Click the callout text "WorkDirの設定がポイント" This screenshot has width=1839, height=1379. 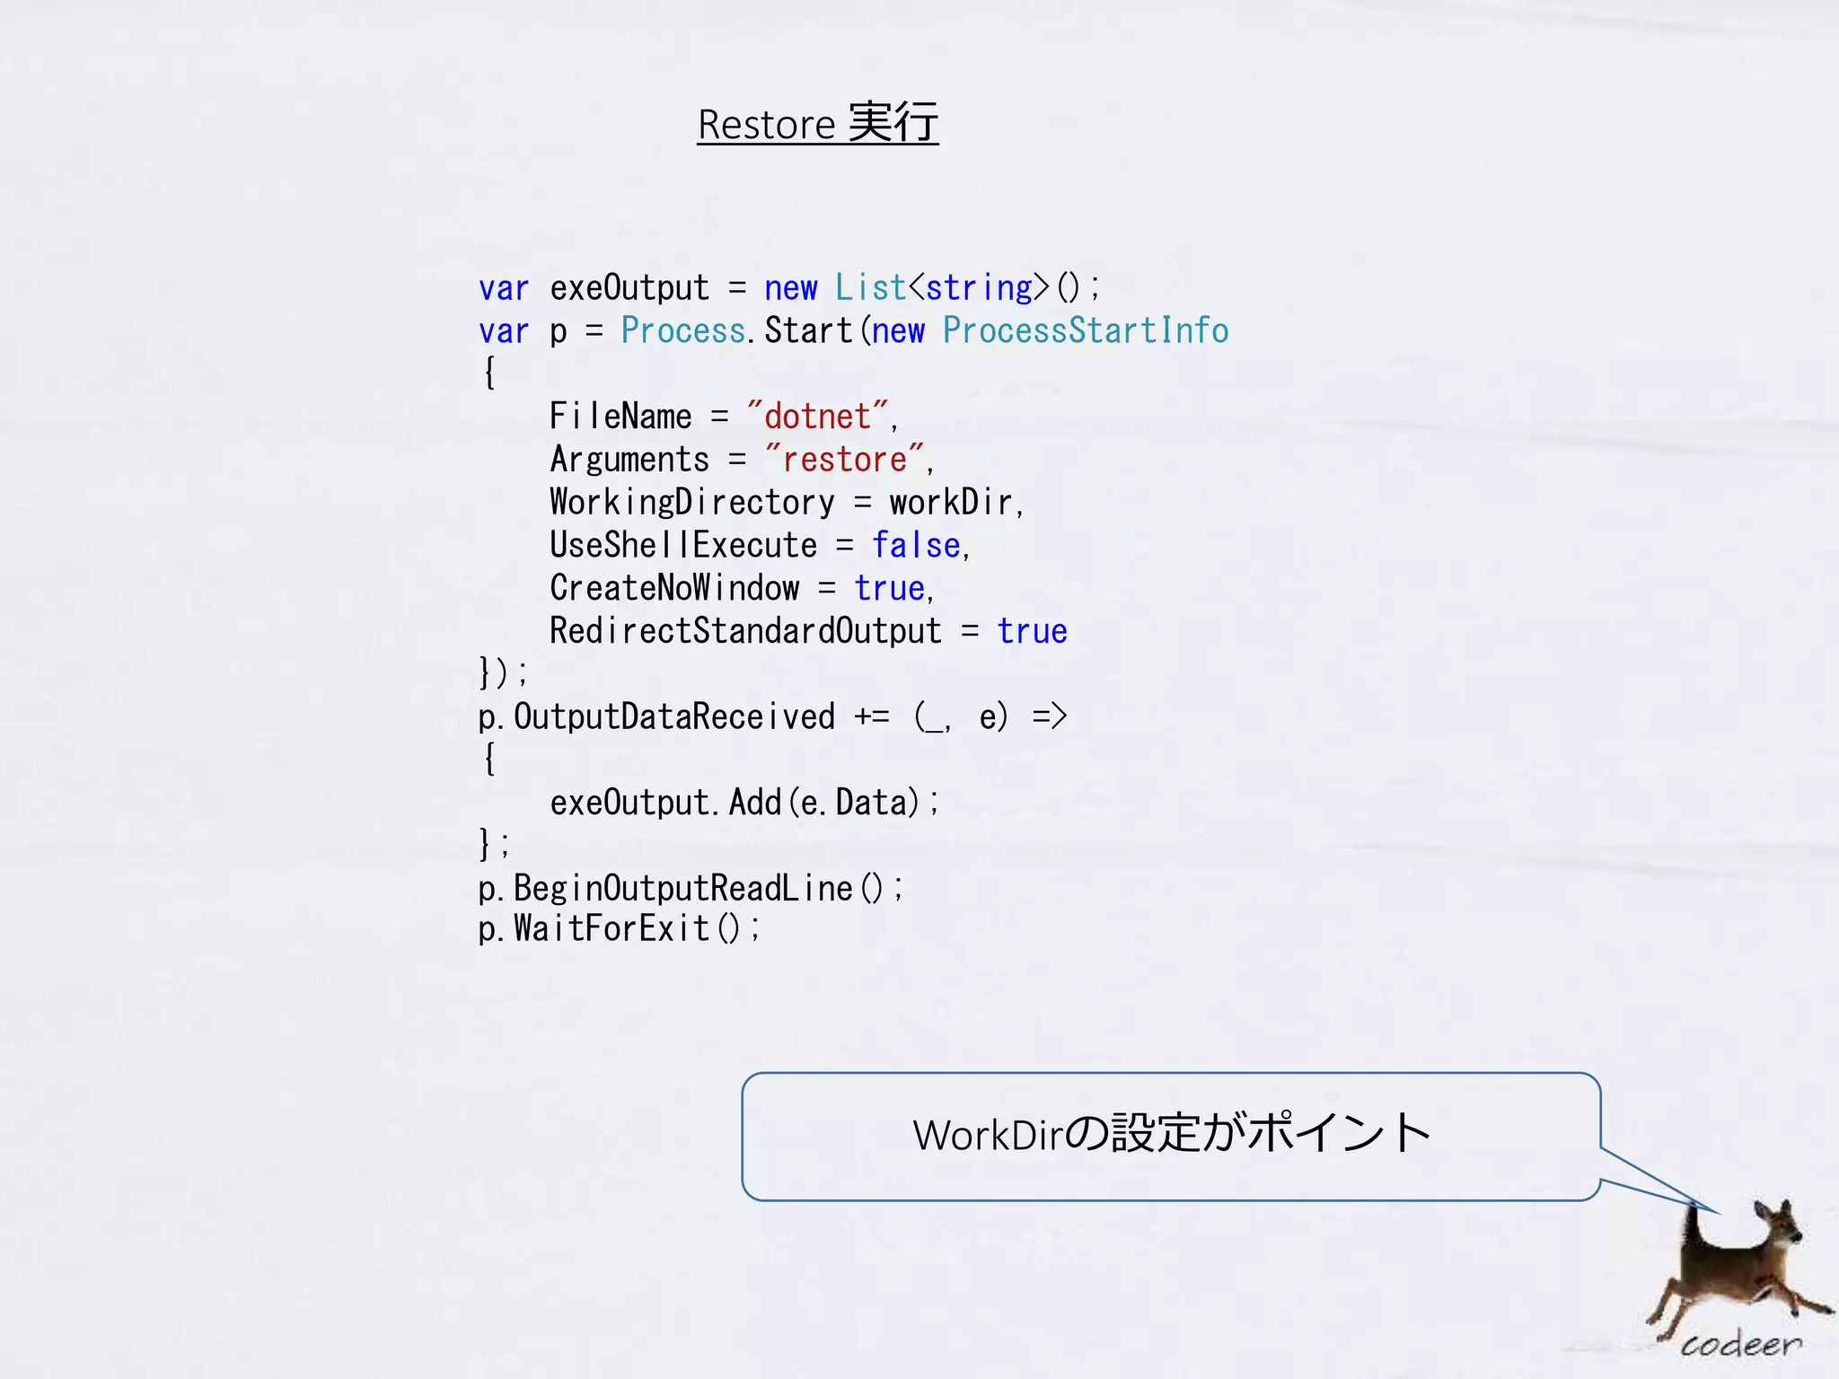tap(1172, 1134)
